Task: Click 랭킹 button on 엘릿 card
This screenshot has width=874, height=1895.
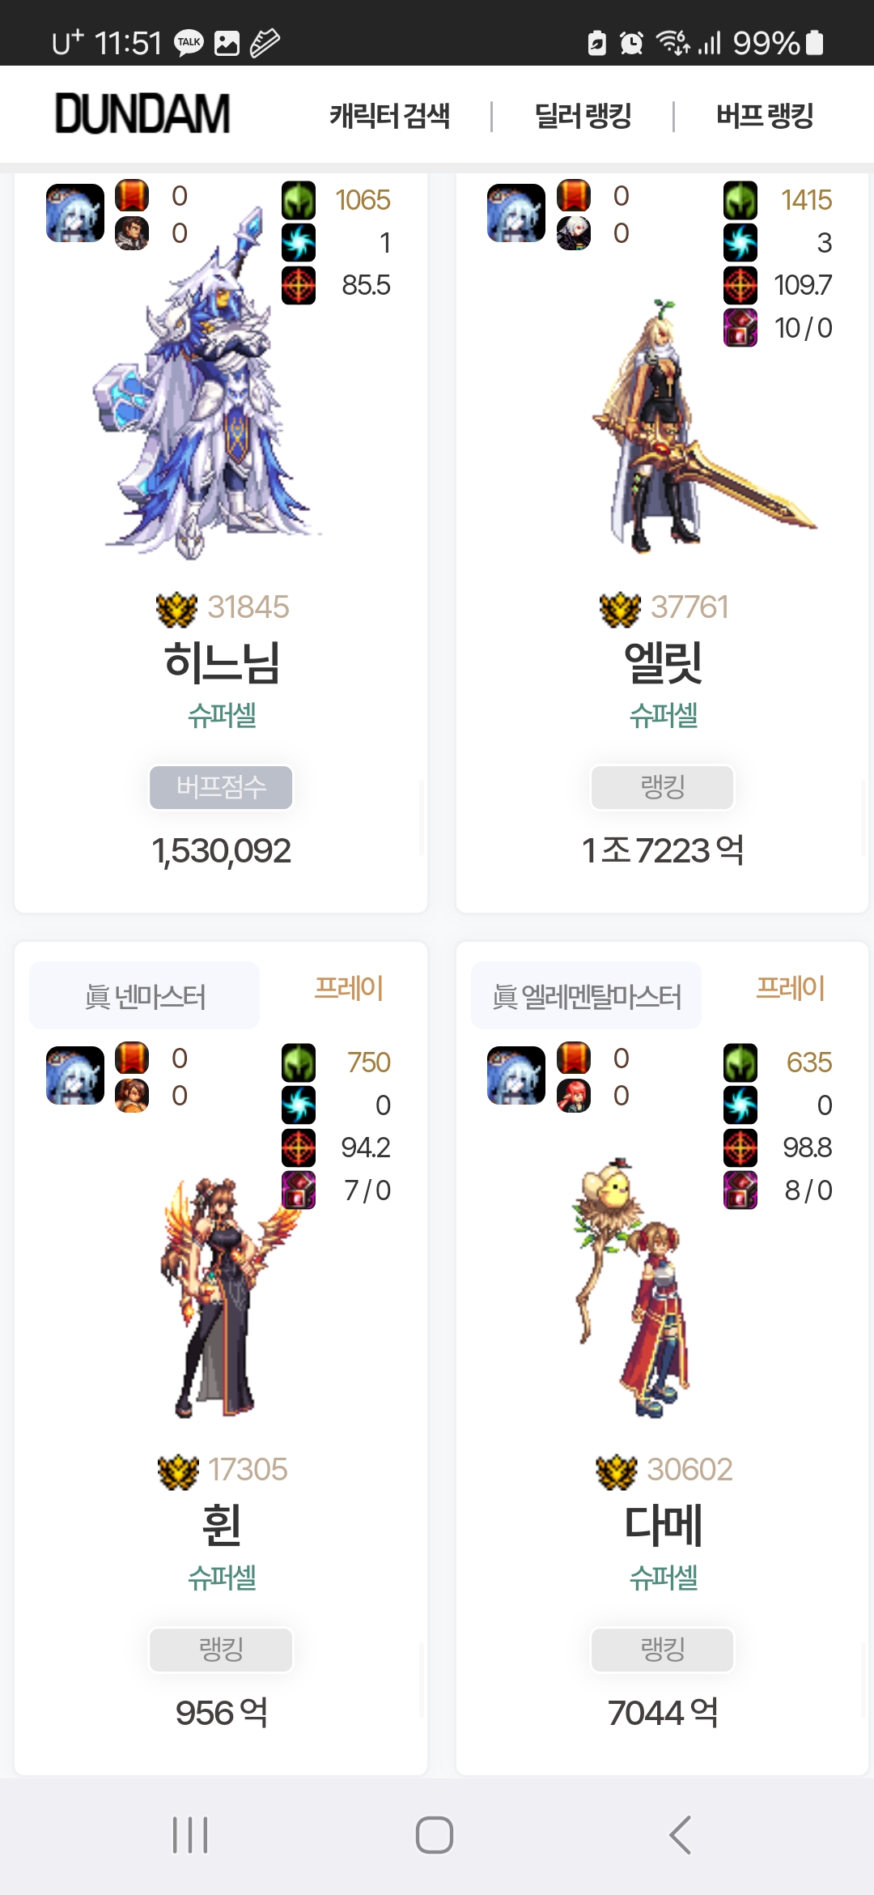Action: (663, 787)
